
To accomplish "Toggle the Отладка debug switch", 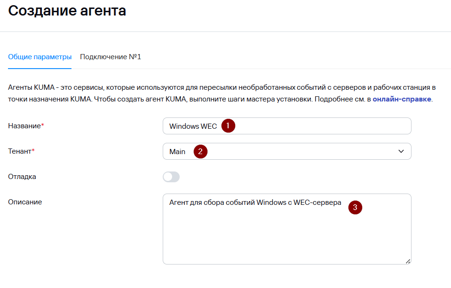I will 171,177.
